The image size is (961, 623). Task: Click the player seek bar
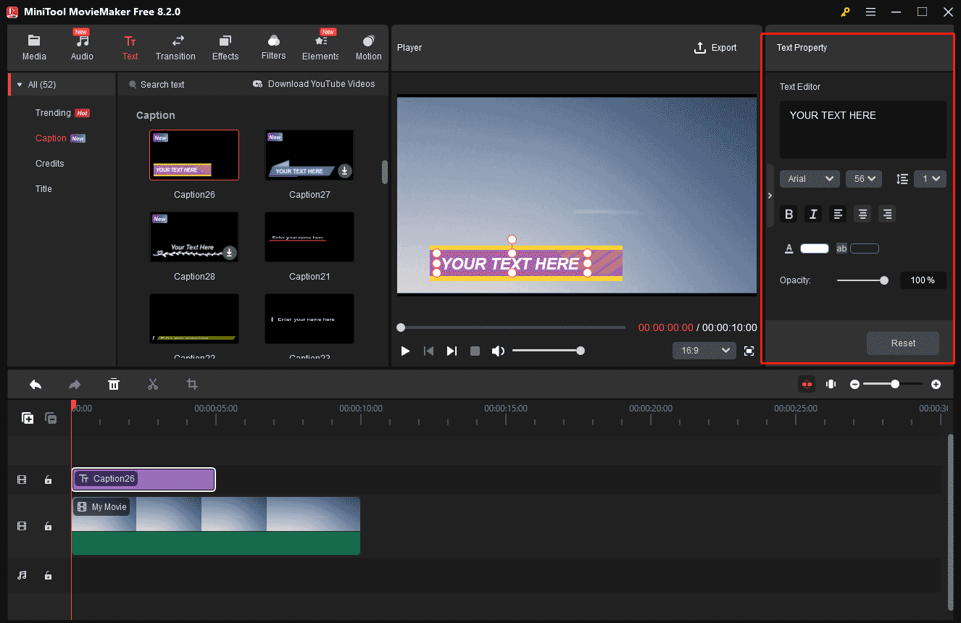pos(511,327)
